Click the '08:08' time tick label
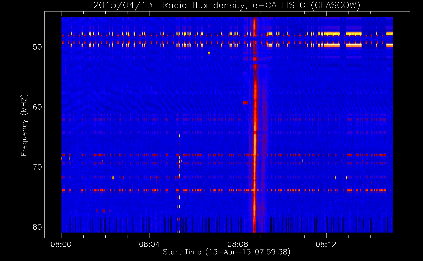The height and width of the screenshot is (261, 423). [x=238, y=245]
